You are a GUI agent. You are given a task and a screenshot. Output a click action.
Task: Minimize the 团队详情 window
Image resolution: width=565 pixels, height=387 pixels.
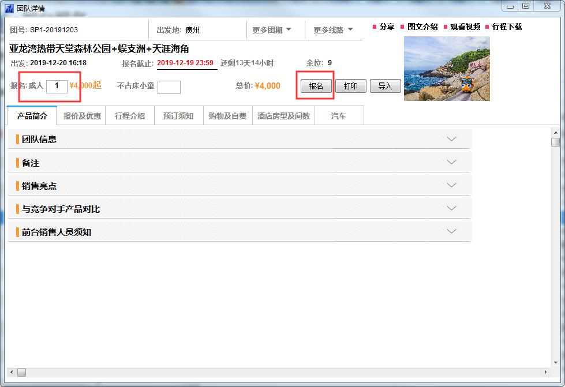tap(510, 6)
